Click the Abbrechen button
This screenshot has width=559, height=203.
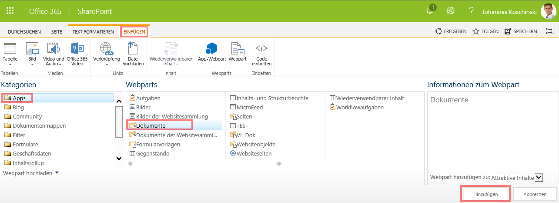535,194
